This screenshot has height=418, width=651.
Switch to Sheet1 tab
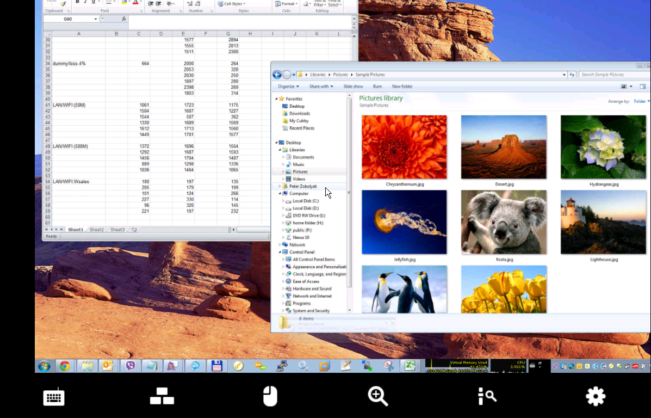click(76, 229)
